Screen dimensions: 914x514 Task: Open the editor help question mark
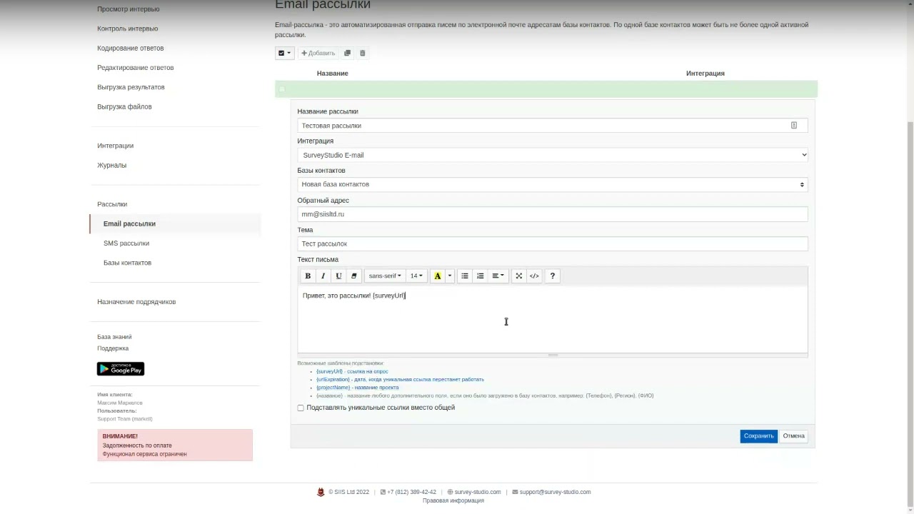[x=552, y=276]
